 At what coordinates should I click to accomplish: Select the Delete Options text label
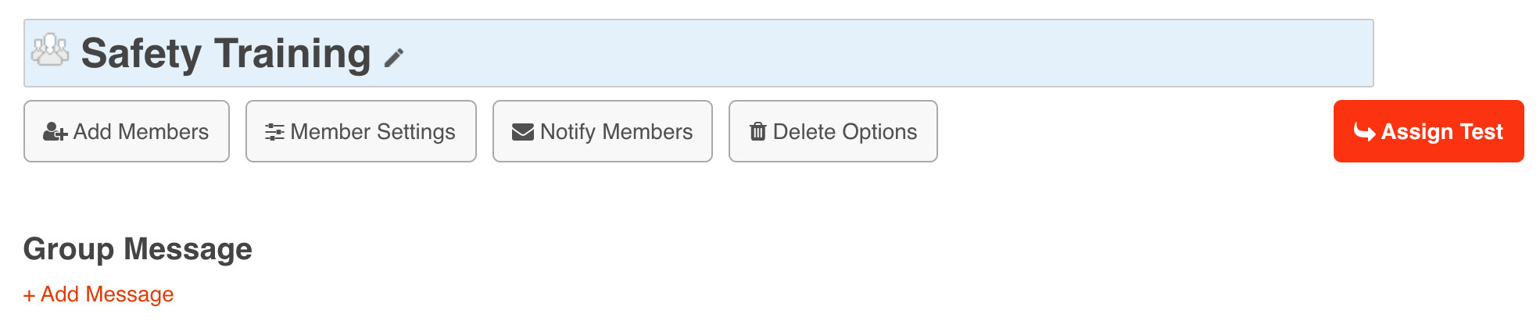coord(845,131)
